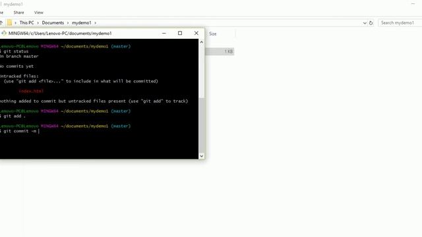
Task: Close the MINGW64 terminal window
Action: coord(196,34)
